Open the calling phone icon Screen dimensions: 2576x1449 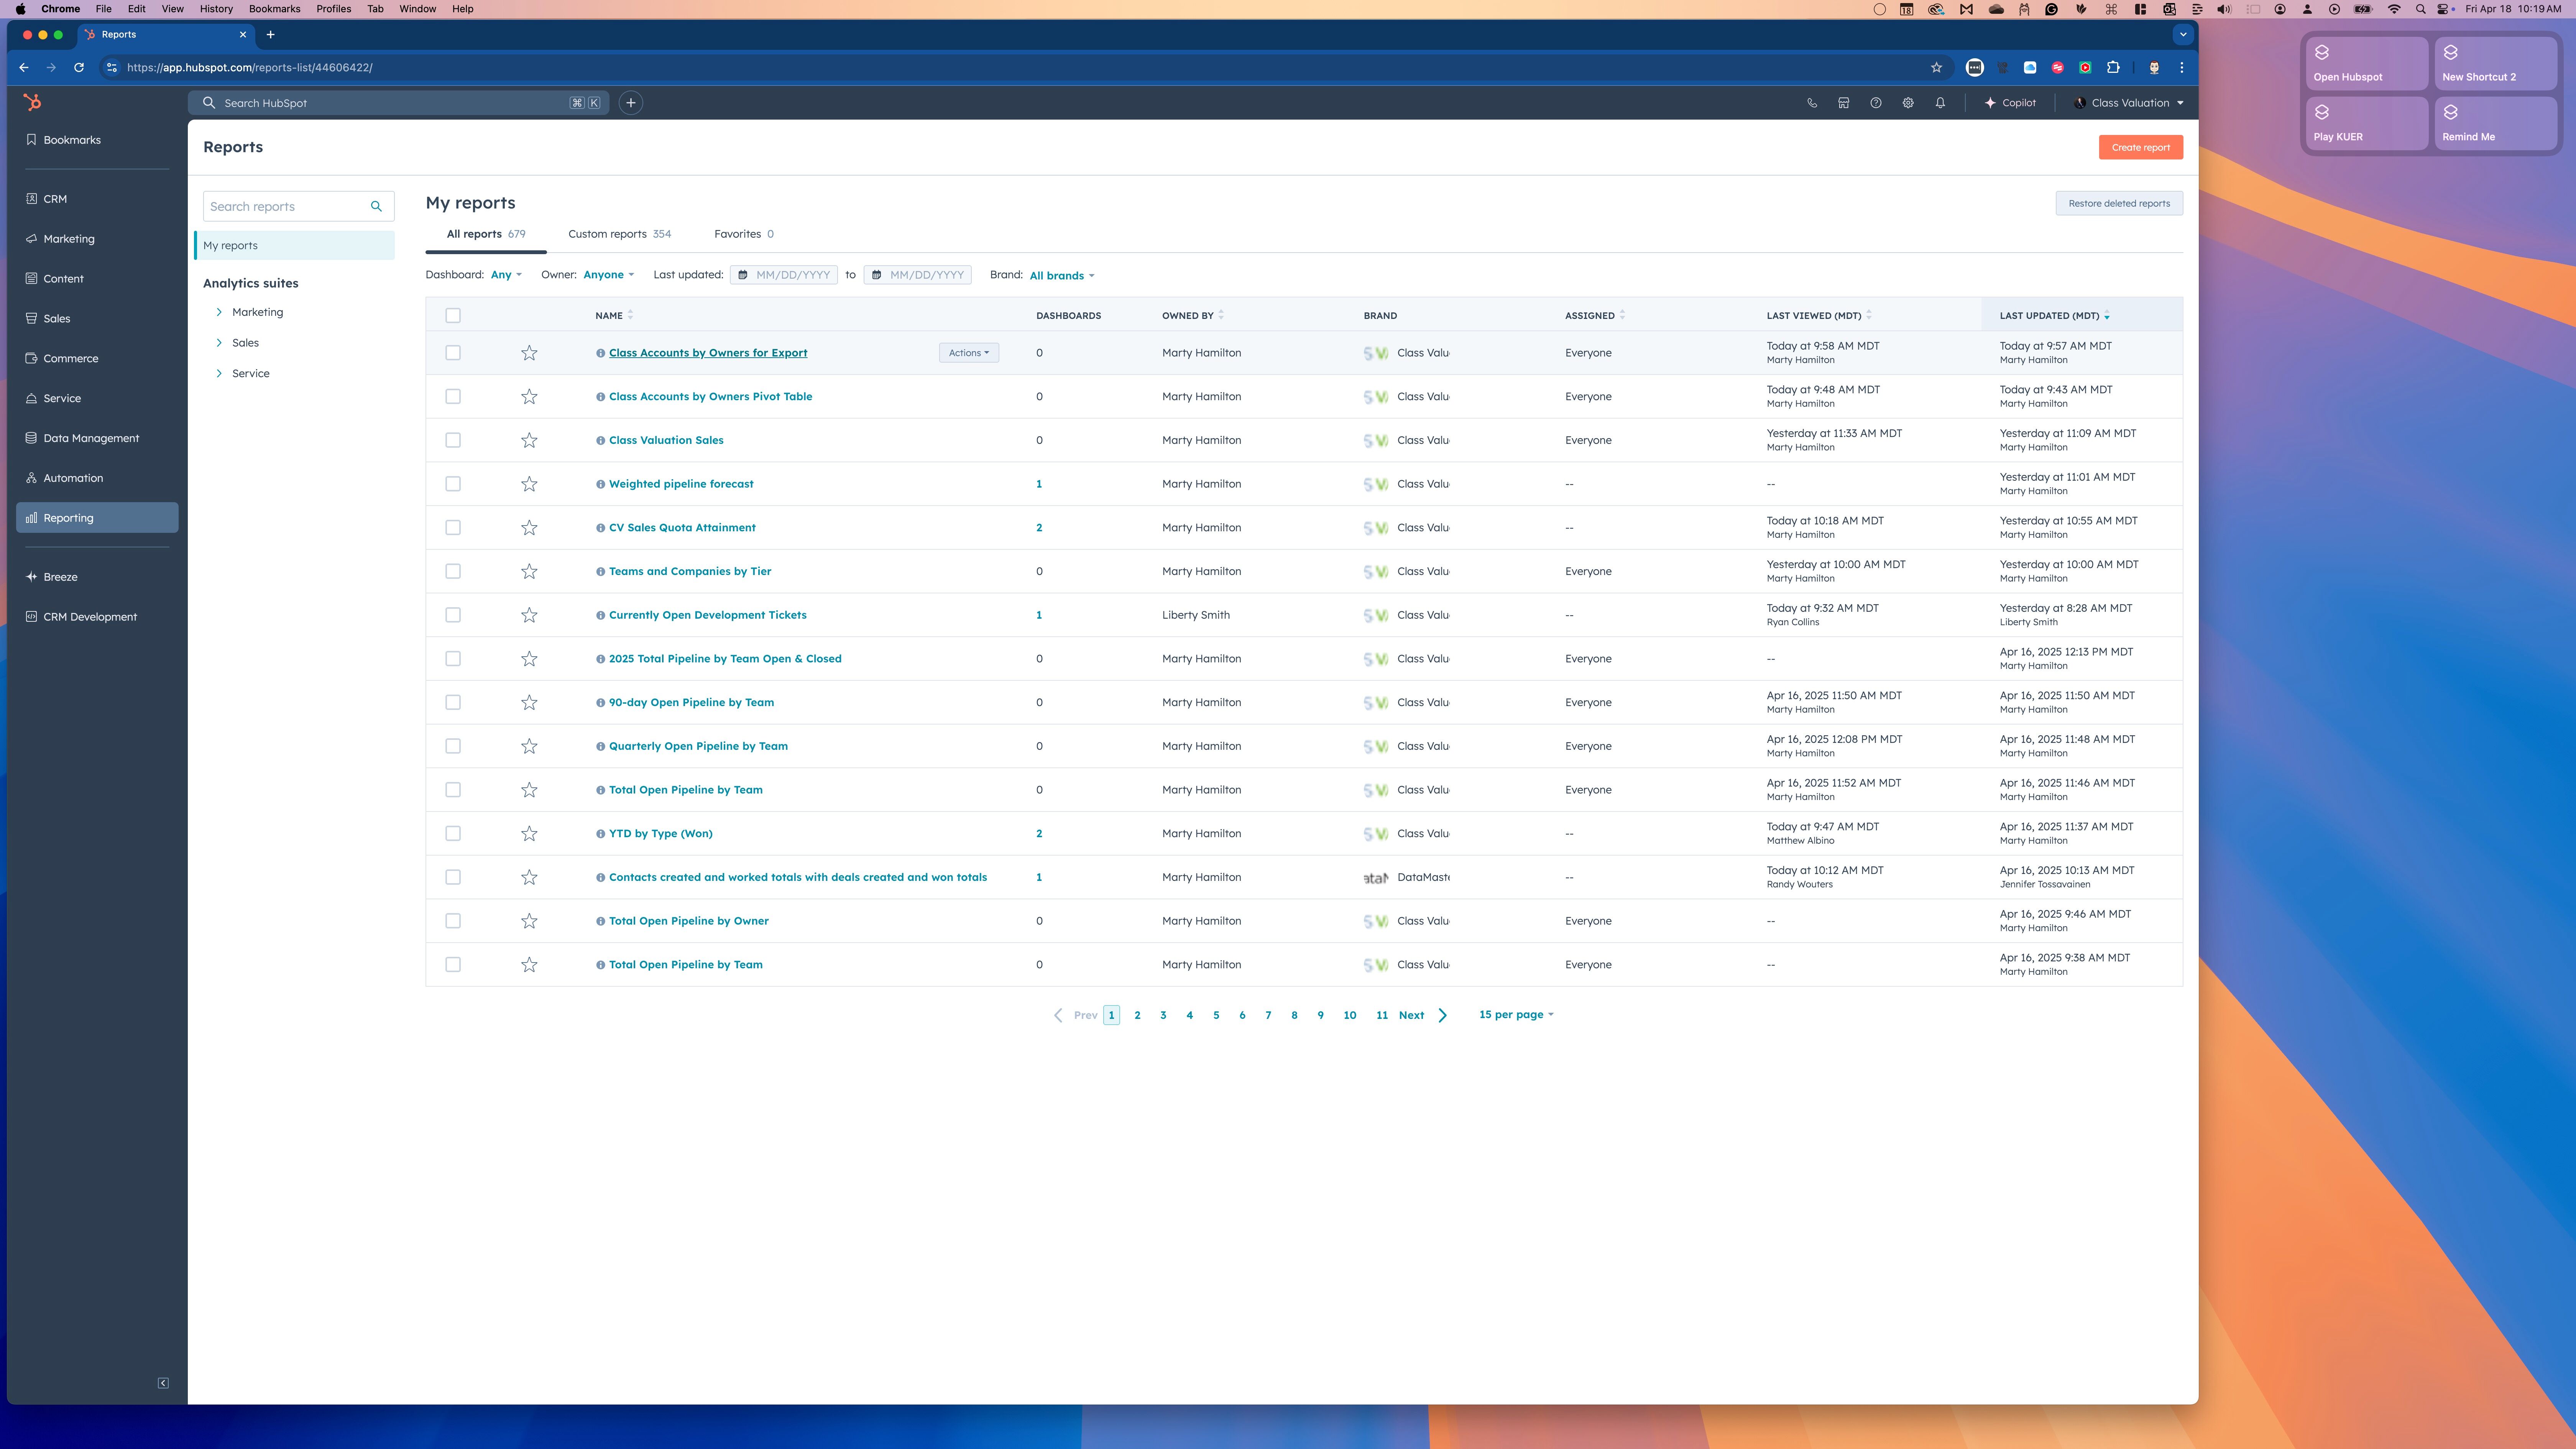point(1812,103)
